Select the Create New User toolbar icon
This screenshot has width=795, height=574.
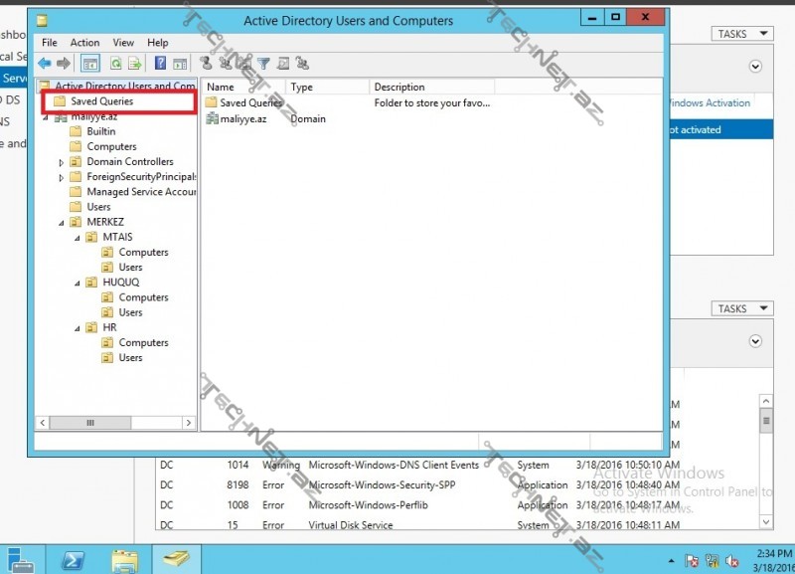pyautogui.click(x=205, y=63)
